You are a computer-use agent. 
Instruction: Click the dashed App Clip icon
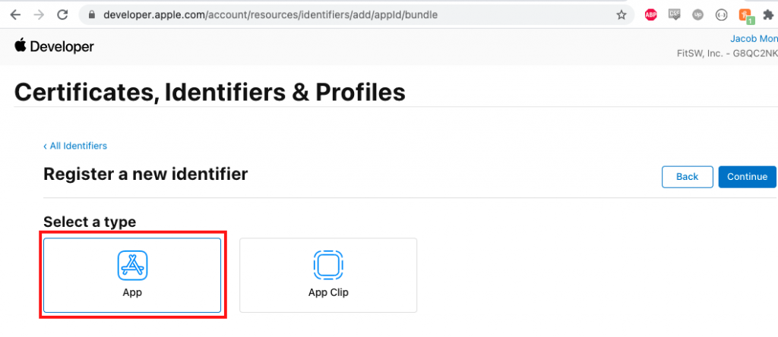pyautogui.click(x=328, y=265)
